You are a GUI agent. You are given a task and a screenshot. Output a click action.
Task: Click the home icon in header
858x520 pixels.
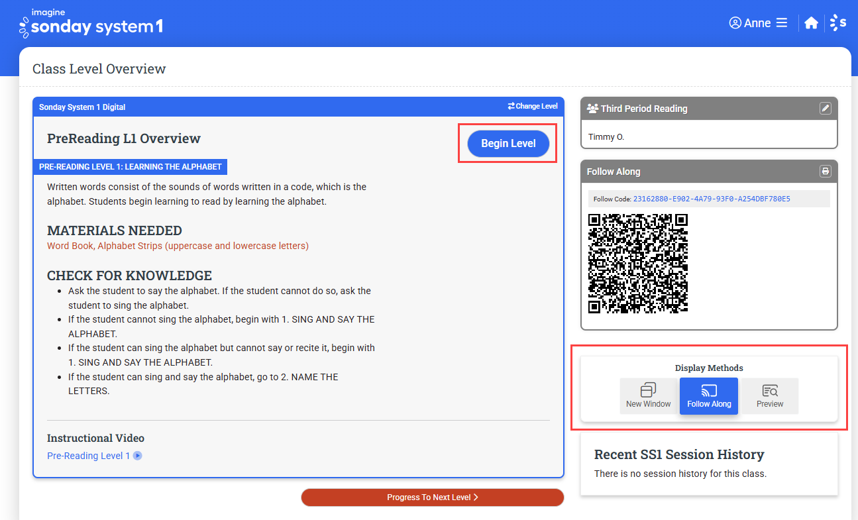click(811, 23)
